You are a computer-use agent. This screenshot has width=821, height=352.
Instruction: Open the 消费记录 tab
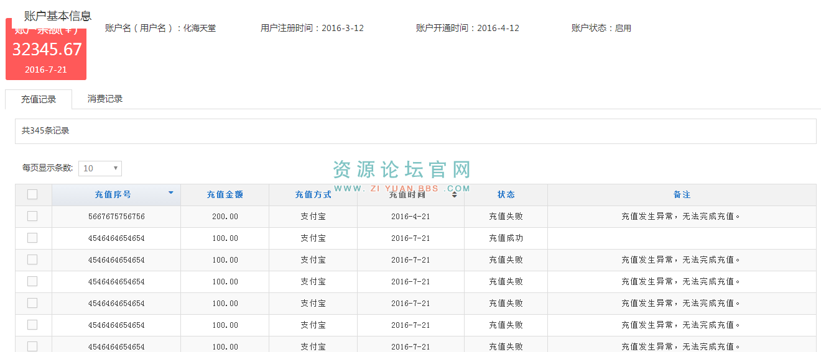click(105, 99)
